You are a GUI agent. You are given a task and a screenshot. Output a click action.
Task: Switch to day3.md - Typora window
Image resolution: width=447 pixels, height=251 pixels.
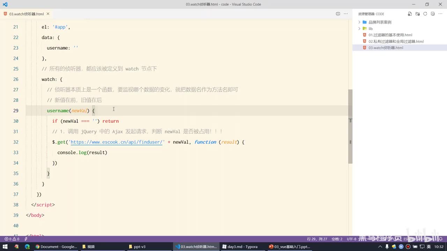[243, 246]
